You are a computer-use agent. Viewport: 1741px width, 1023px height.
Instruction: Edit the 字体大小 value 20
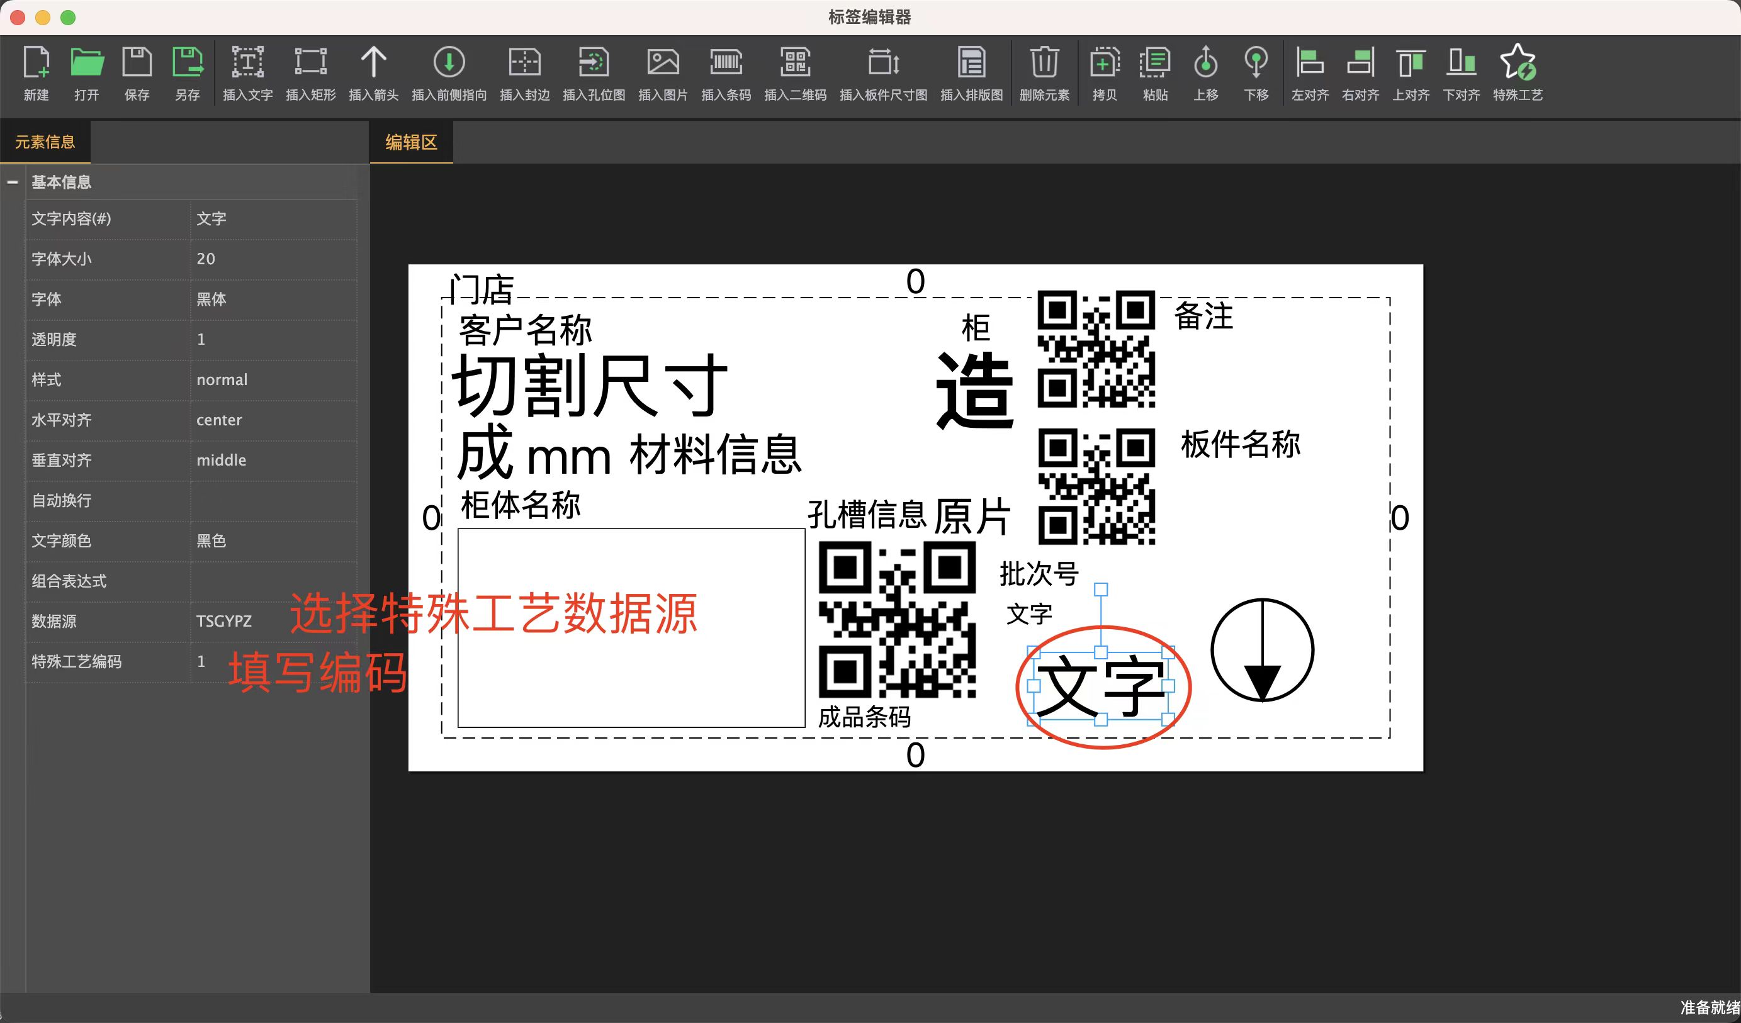[x=274, y=259]
